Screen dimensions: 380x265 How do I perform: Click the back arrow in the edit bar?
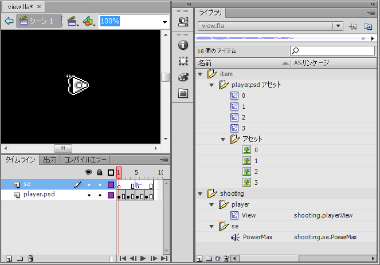click(x=9, y=21)
